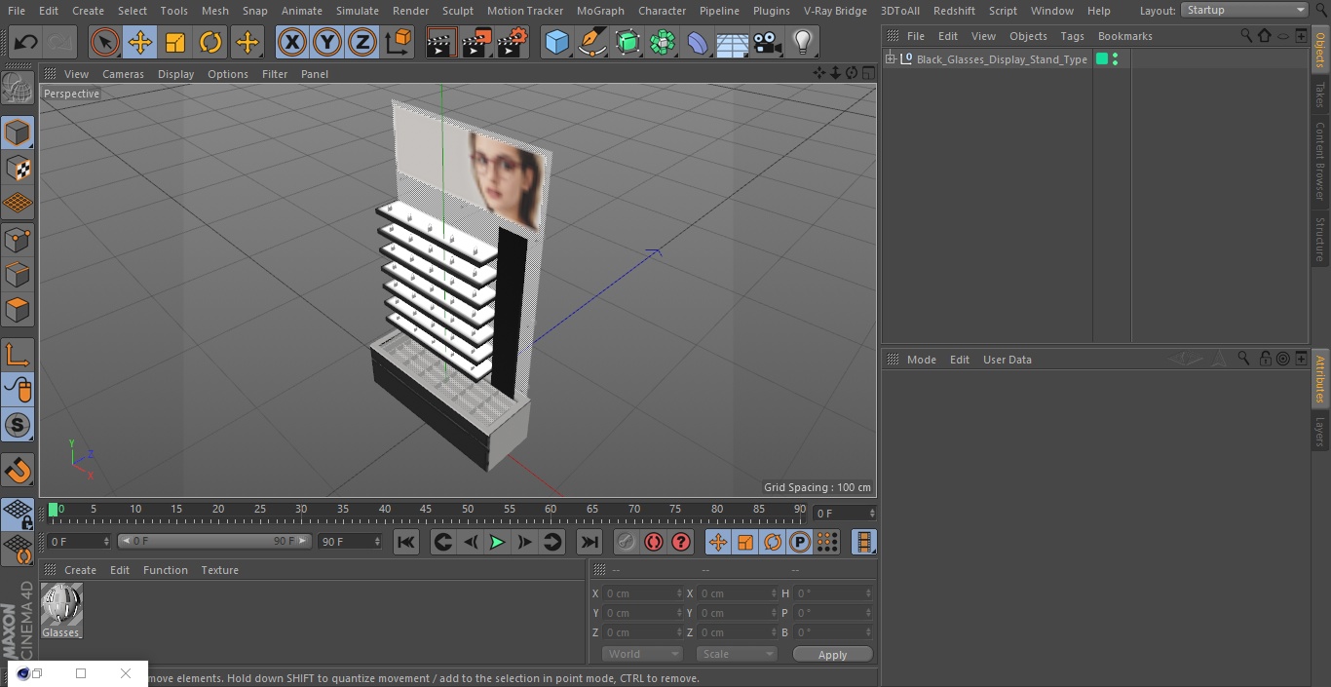
Task: Click the Undo arrow icon
Action: pyautogui.click(x=26, y=43)
